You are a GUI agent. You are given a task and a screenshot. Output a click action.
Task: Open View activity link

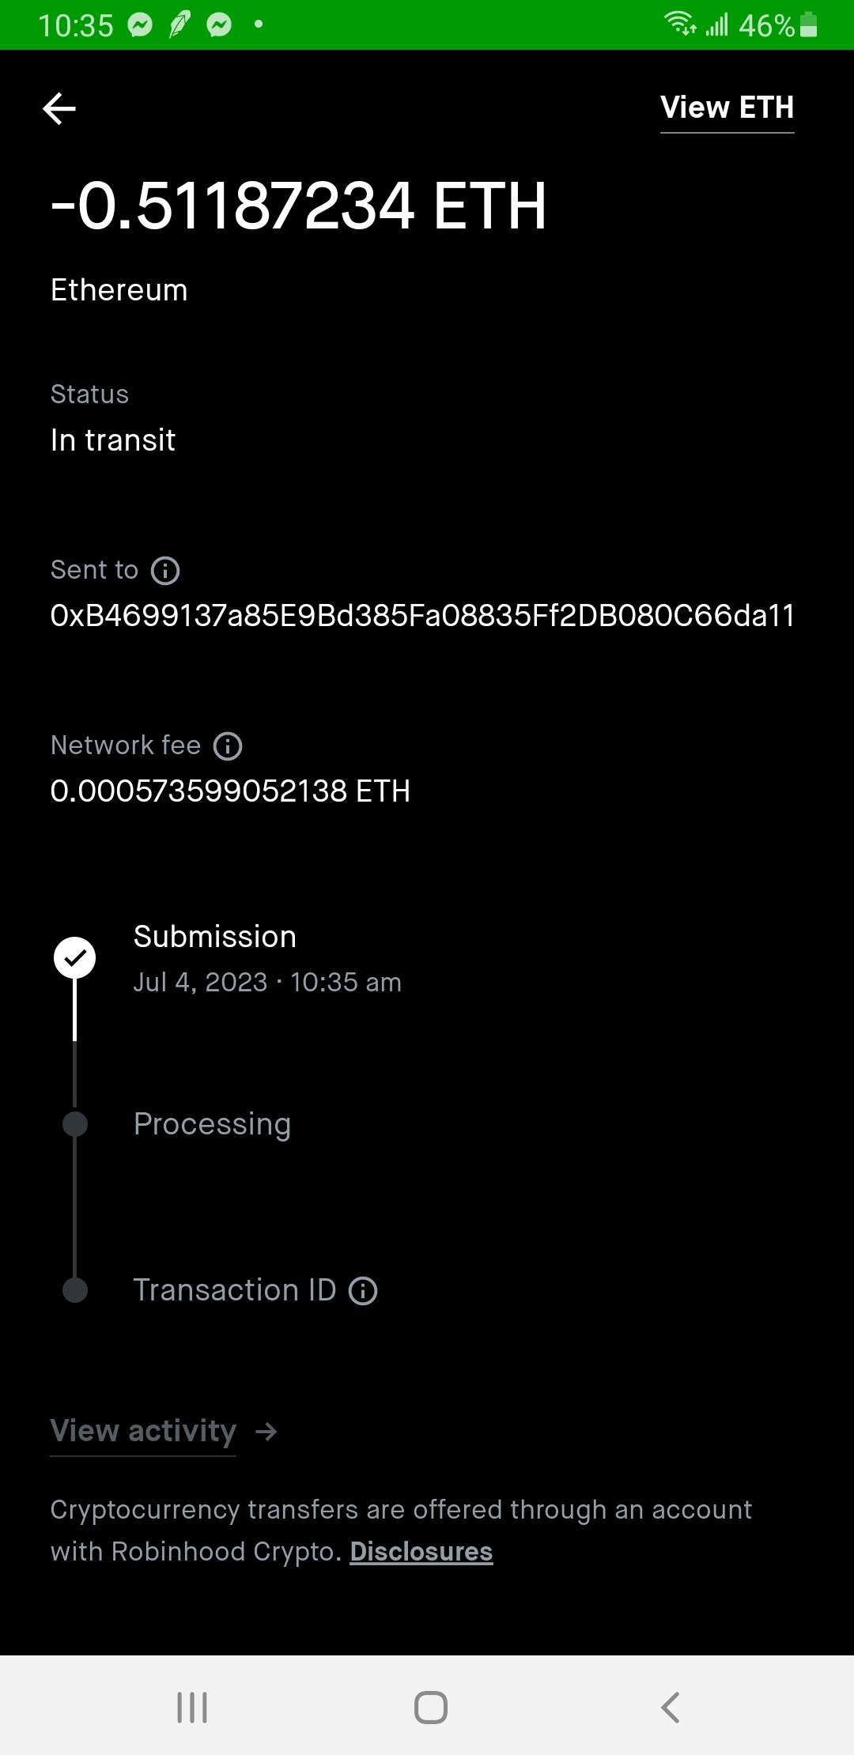[143, 1431]
